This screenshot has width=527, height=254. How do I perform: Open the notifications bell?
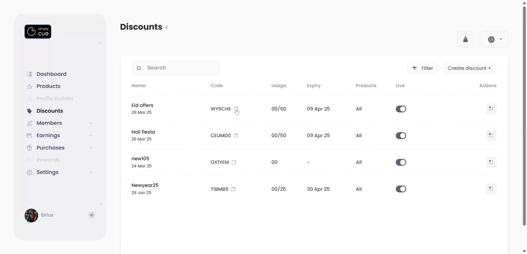click(465, 40)
